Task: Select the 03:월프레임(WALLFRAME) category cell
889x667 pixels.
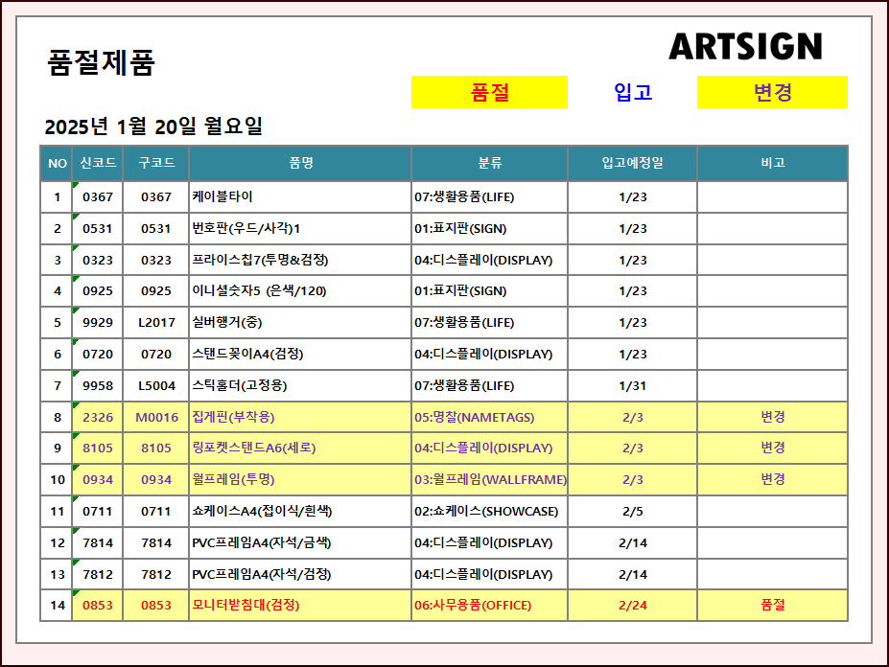Action: point(489,479)
